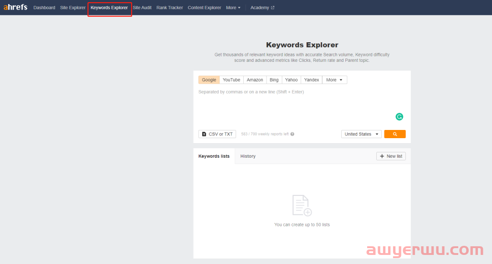Click the weekly reports help icon
Screen dimensions: 492x264
click(x=292, y=134)
